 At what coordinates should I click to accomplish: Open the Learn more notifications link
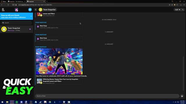pos(5,17)
